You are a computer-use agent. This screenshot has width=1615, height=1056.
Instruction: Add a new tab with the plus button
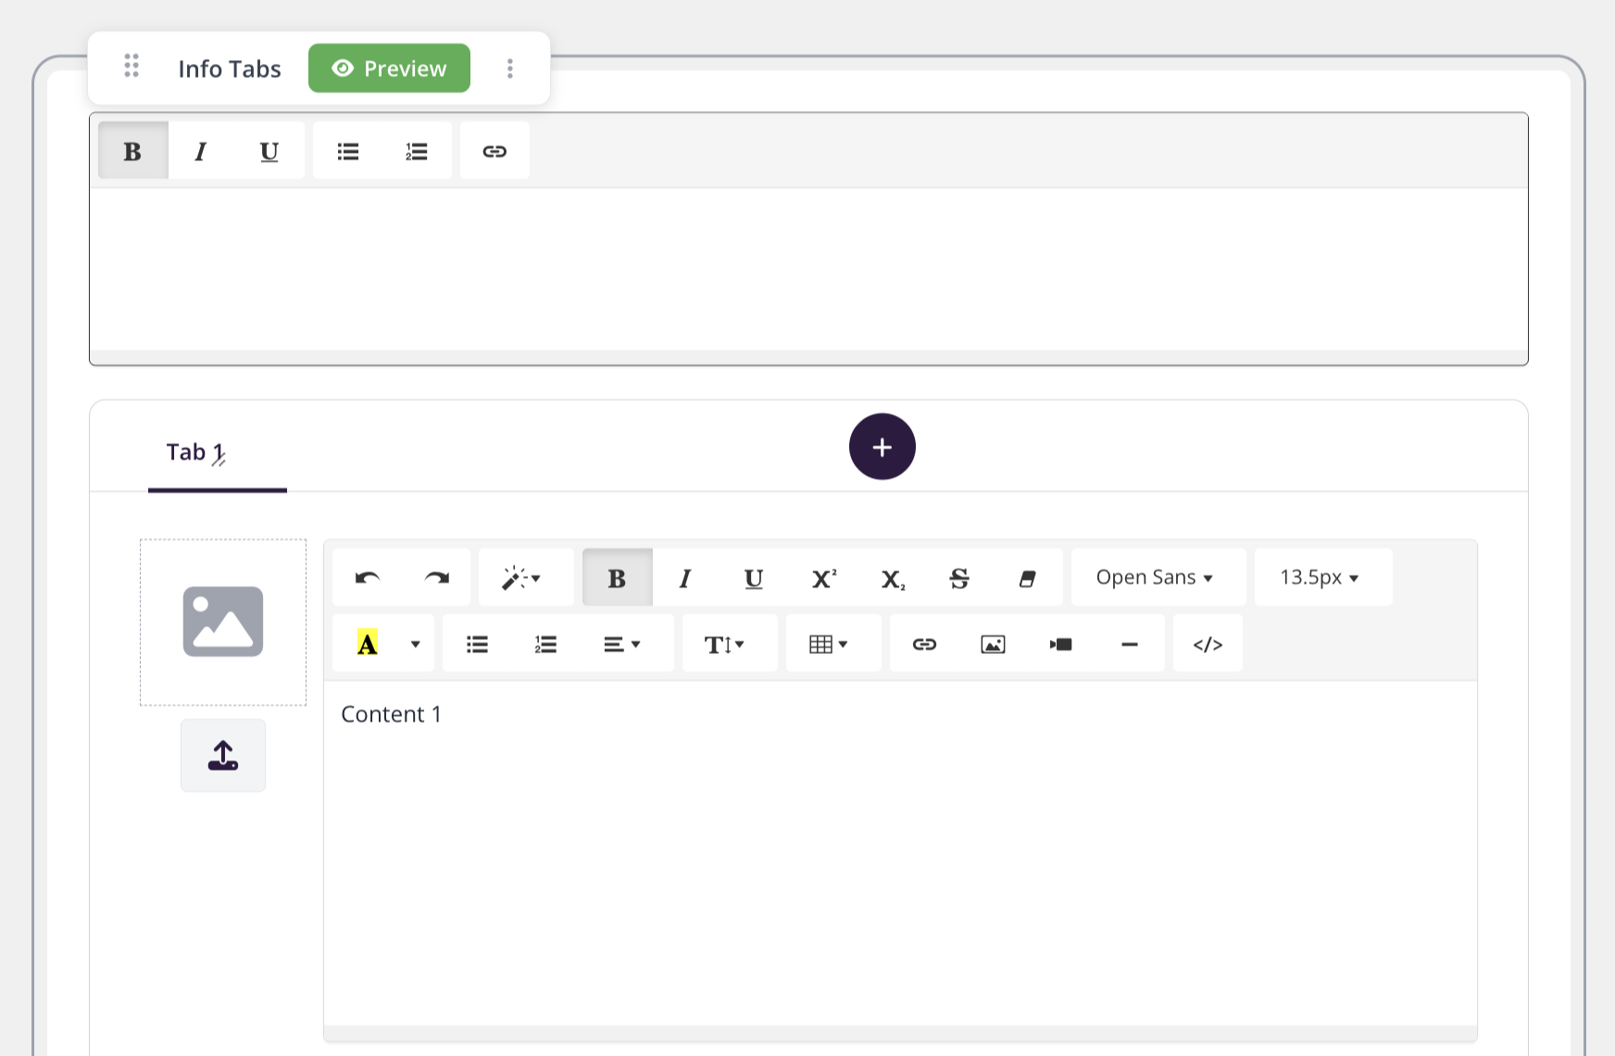(x=883, y=446)
